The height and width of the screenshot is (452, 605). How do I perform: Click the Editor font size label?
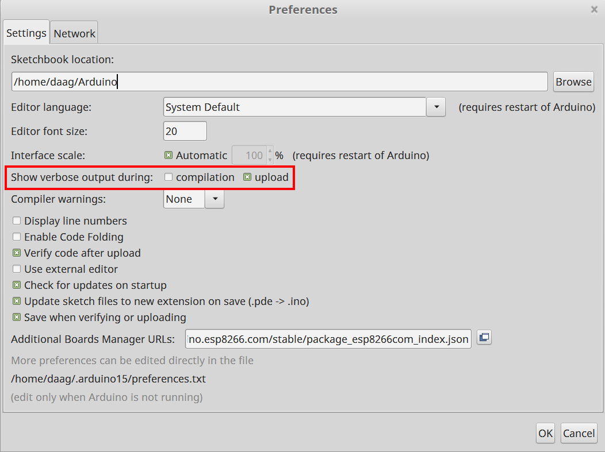[49, 132]
